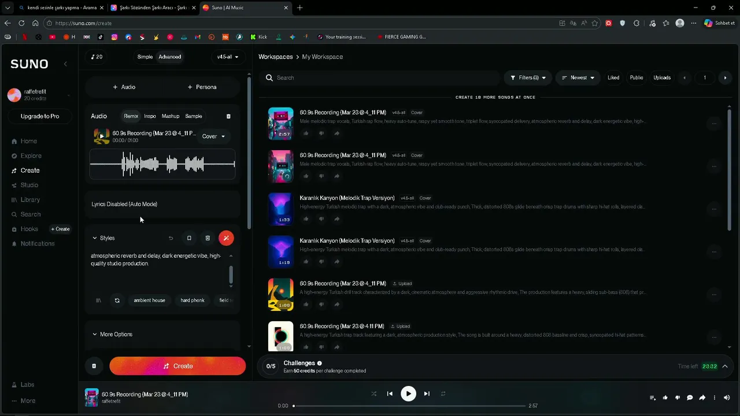Select the Inspo audio tab

[150, 116]
